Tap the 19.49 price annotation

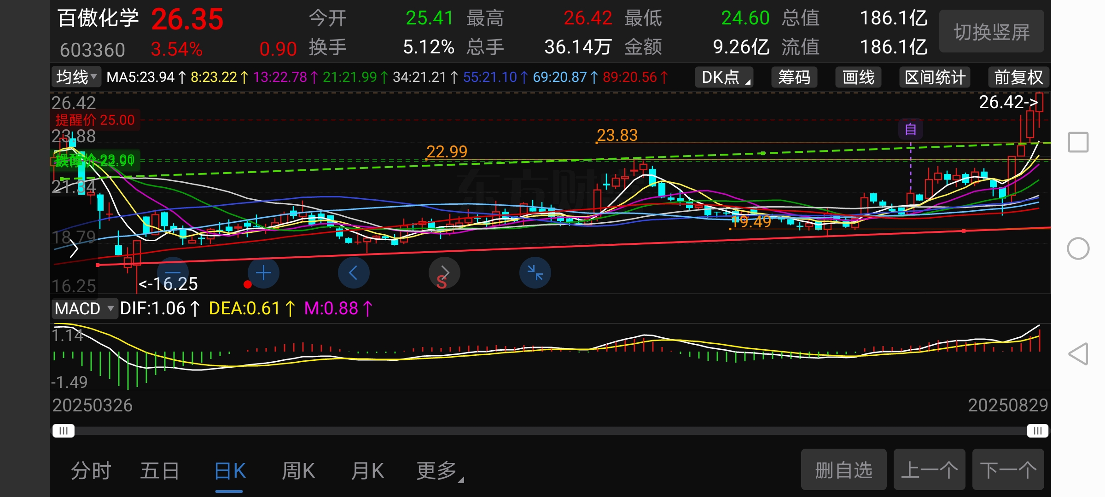(751, 221)
